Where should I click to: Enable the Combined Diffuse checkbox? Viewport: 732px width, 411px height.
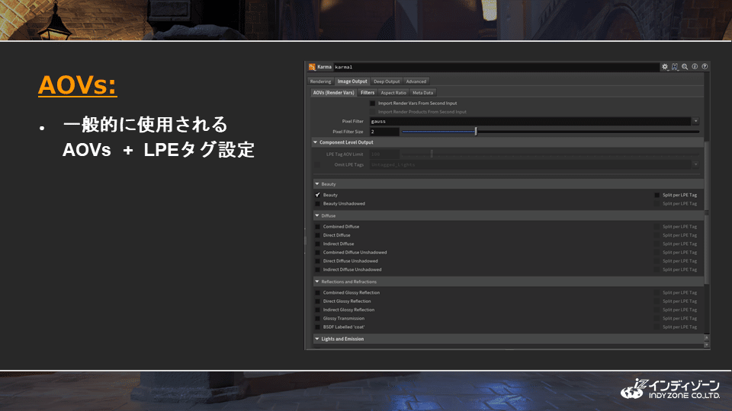click(x=318, y=227)
